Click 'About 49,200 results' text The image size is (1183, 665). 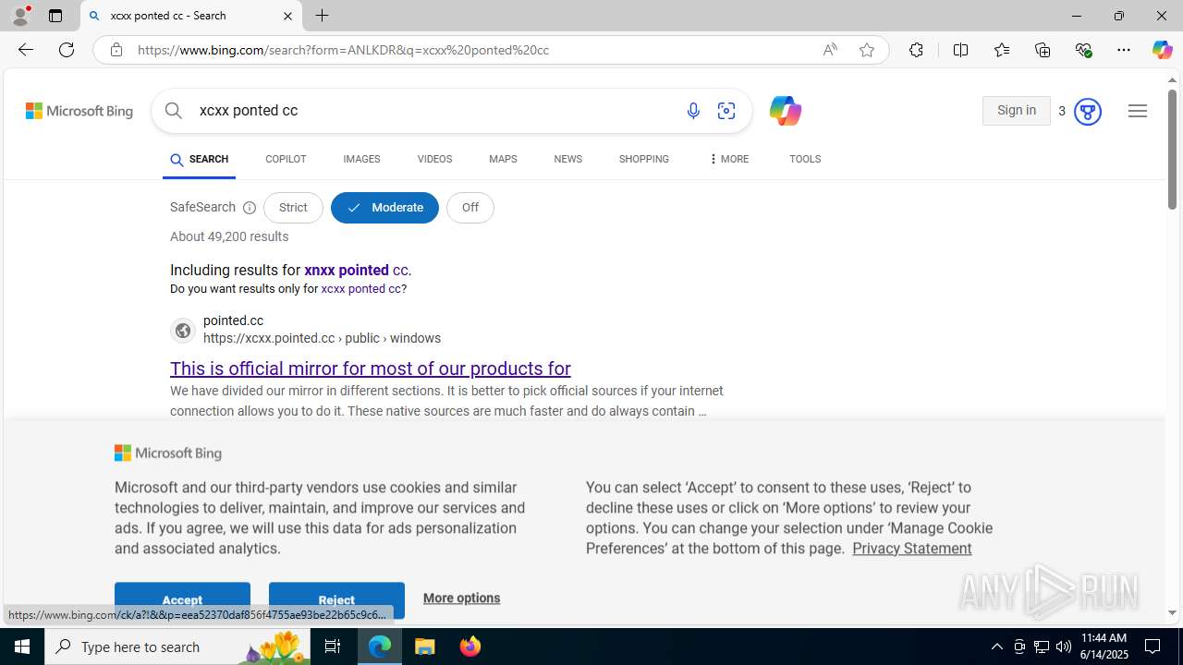pyautogui.click(x=229, y=237)
